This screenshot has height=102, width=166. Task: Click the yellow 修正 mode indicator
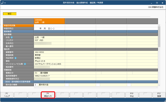[10, 14]
